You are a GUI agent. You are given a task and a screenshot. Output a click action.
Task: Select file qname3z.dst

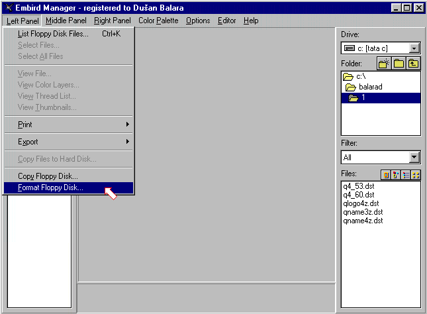click(363, 212)
